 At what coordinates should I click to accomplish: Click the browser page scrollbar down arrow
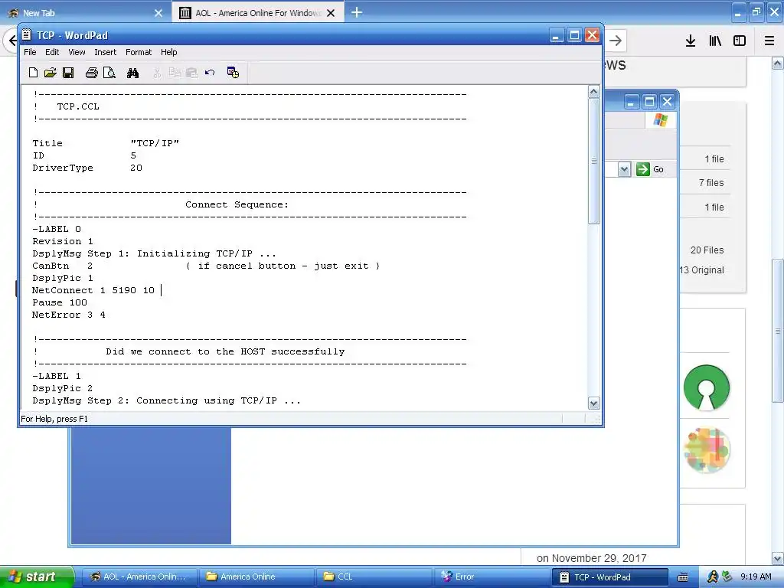[x=778, y=558]
